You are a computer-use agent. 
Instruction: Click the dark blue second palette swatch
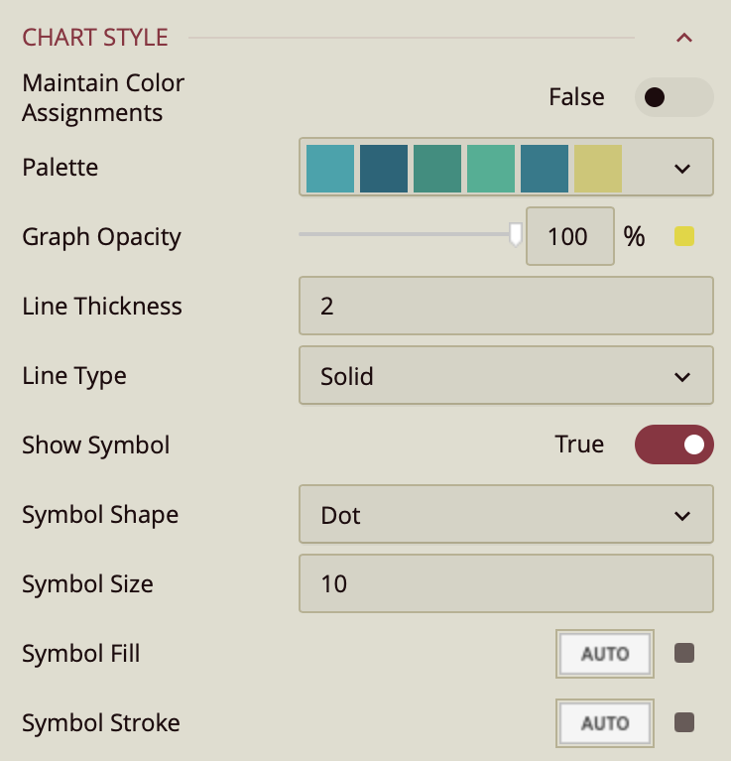tap(384, 168)
